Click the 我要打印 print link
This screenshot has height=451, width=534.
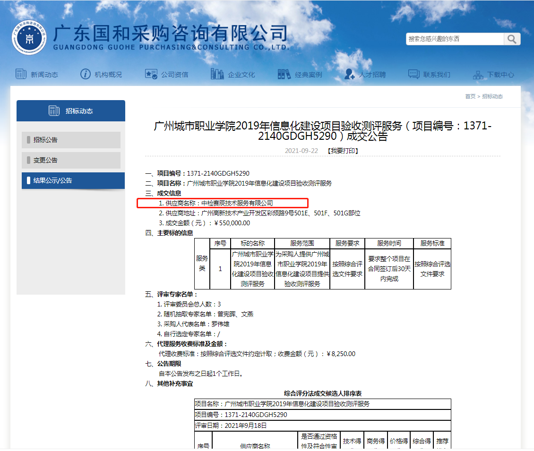click(342, 151)
